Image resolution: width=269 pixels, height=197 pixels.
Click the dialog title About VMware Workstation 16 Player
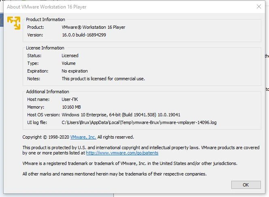(47, 7)
